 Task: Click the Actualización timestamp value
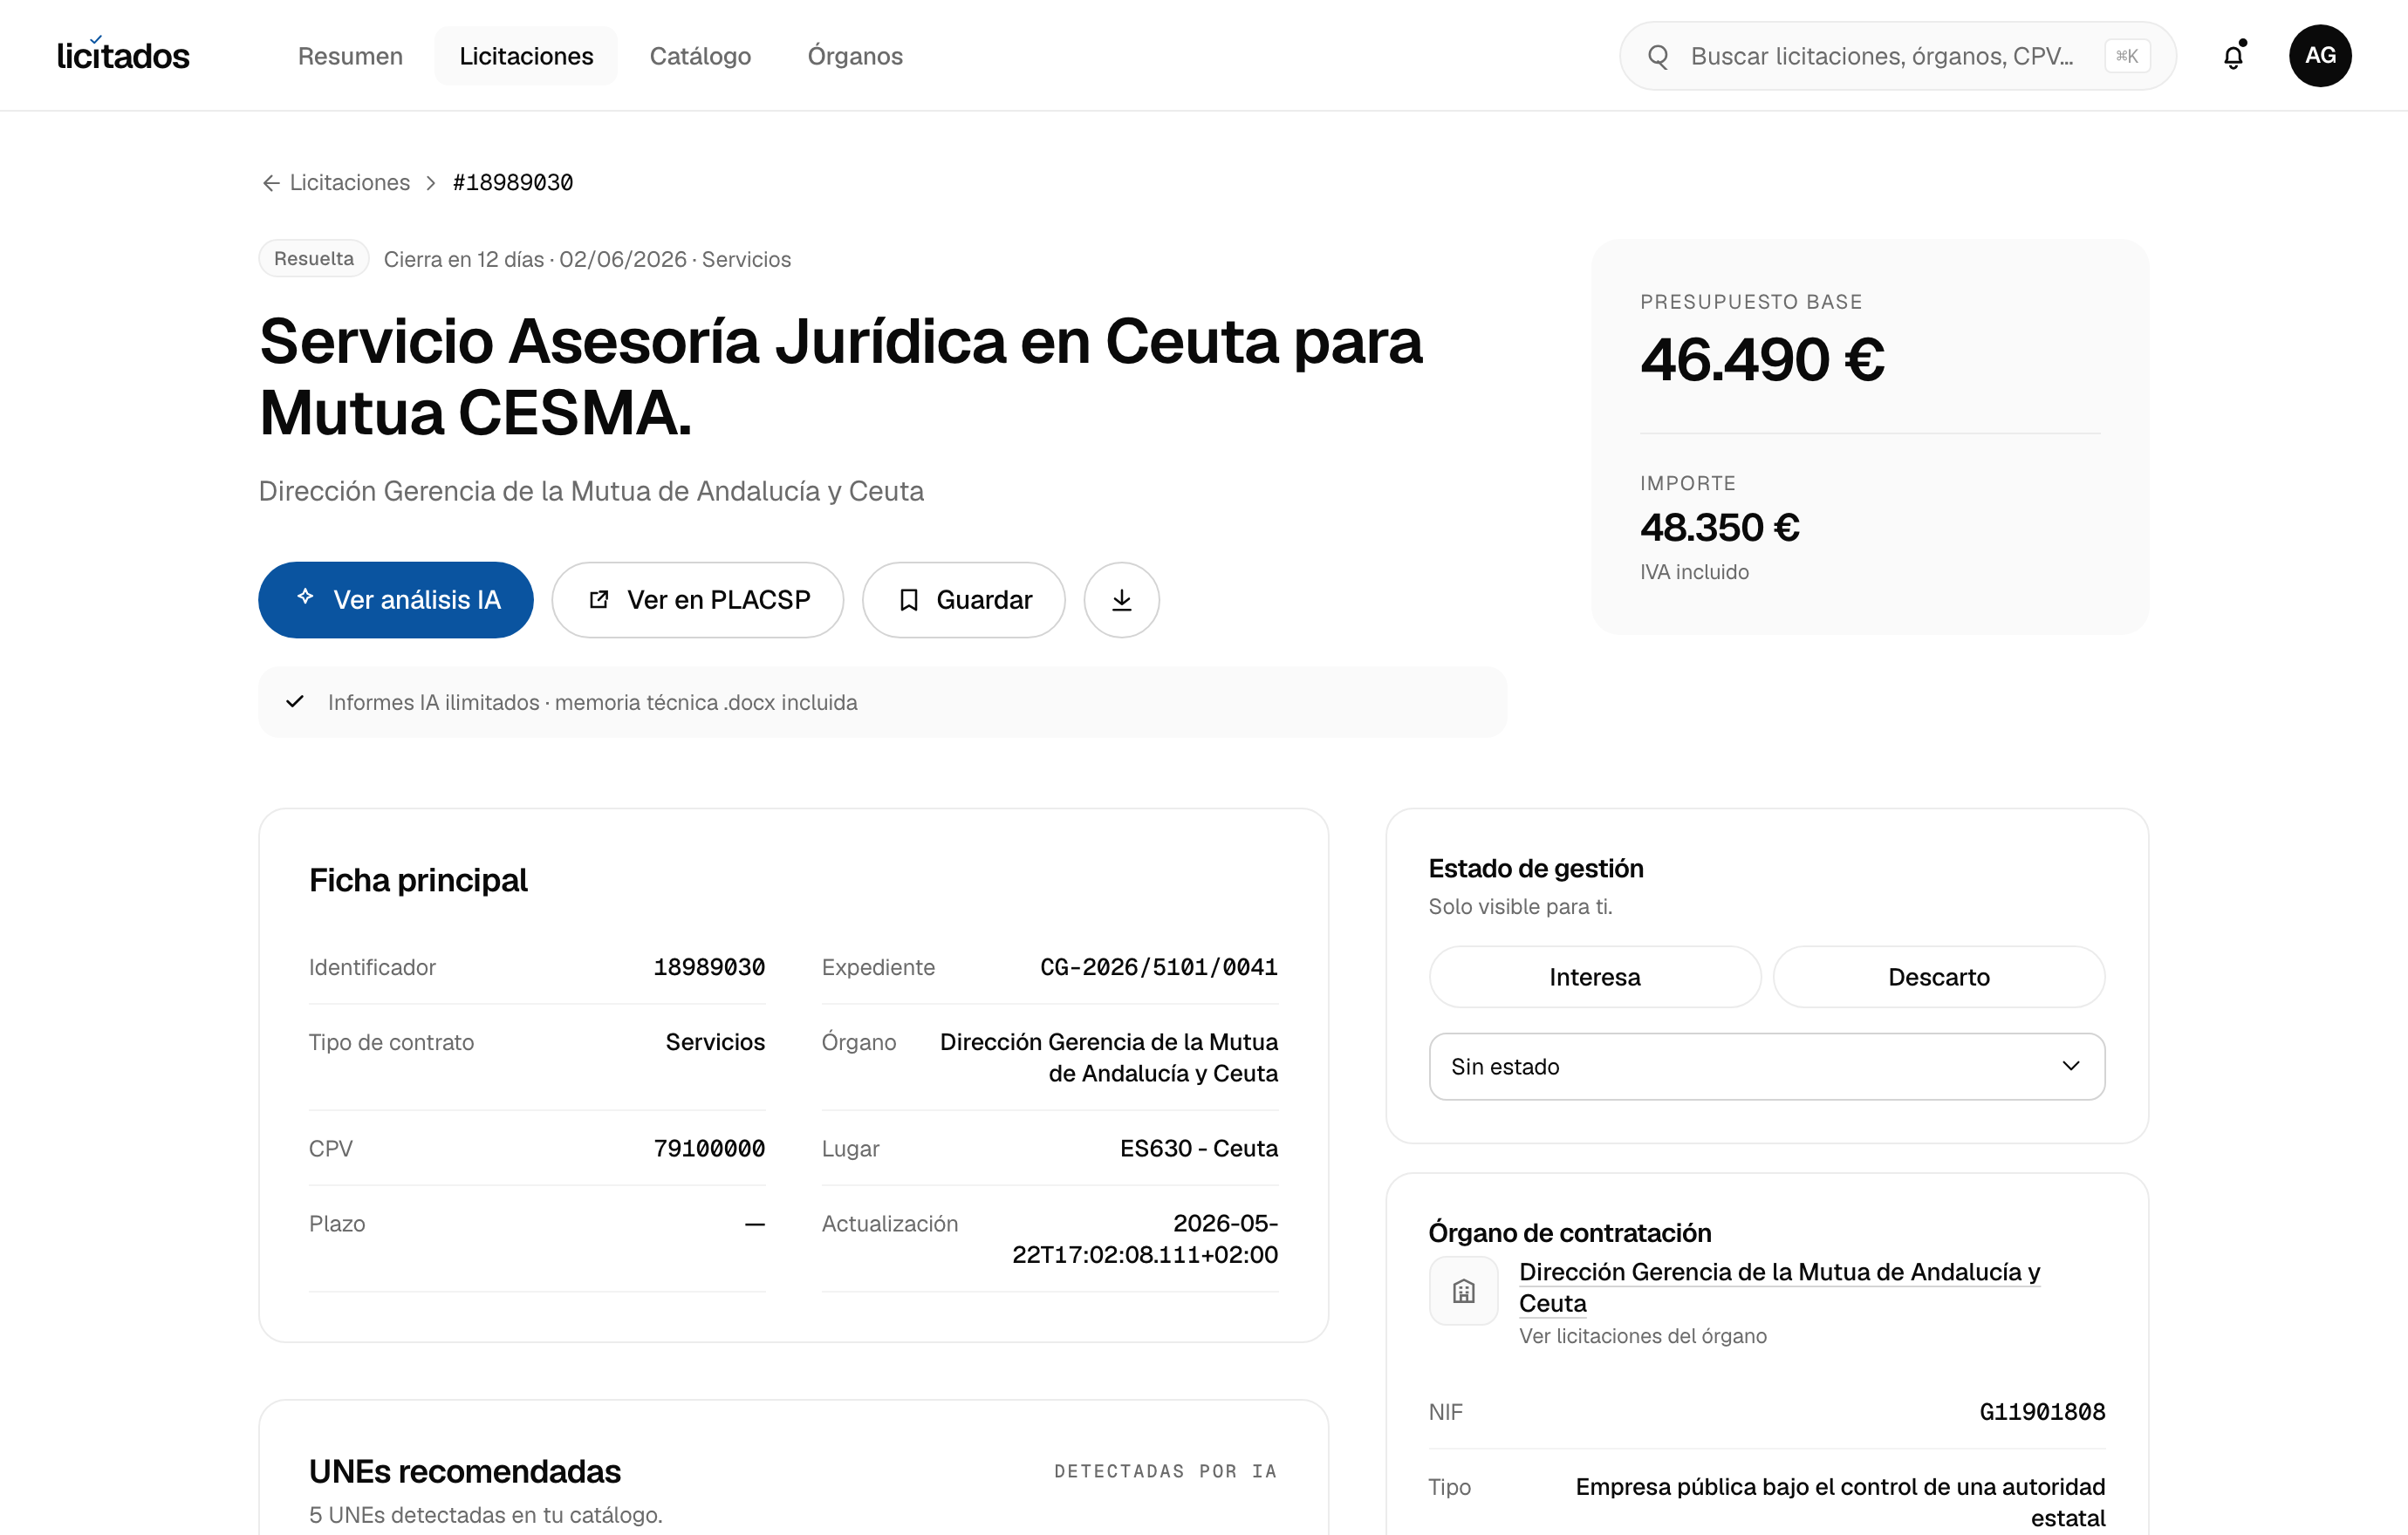click(x=1145, y=1239)
